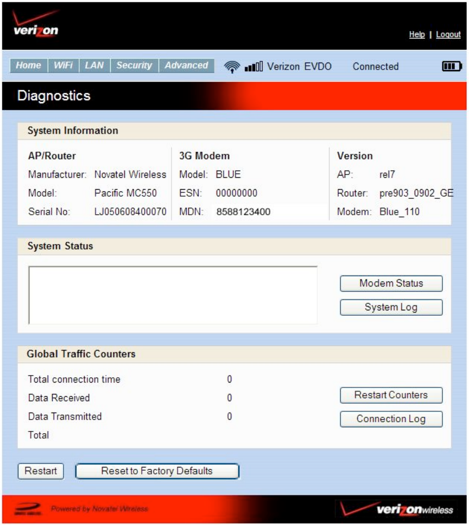Click the Novatel Wireless logo in the footer
The image size is (469, 525).
[x=28, y=509]
